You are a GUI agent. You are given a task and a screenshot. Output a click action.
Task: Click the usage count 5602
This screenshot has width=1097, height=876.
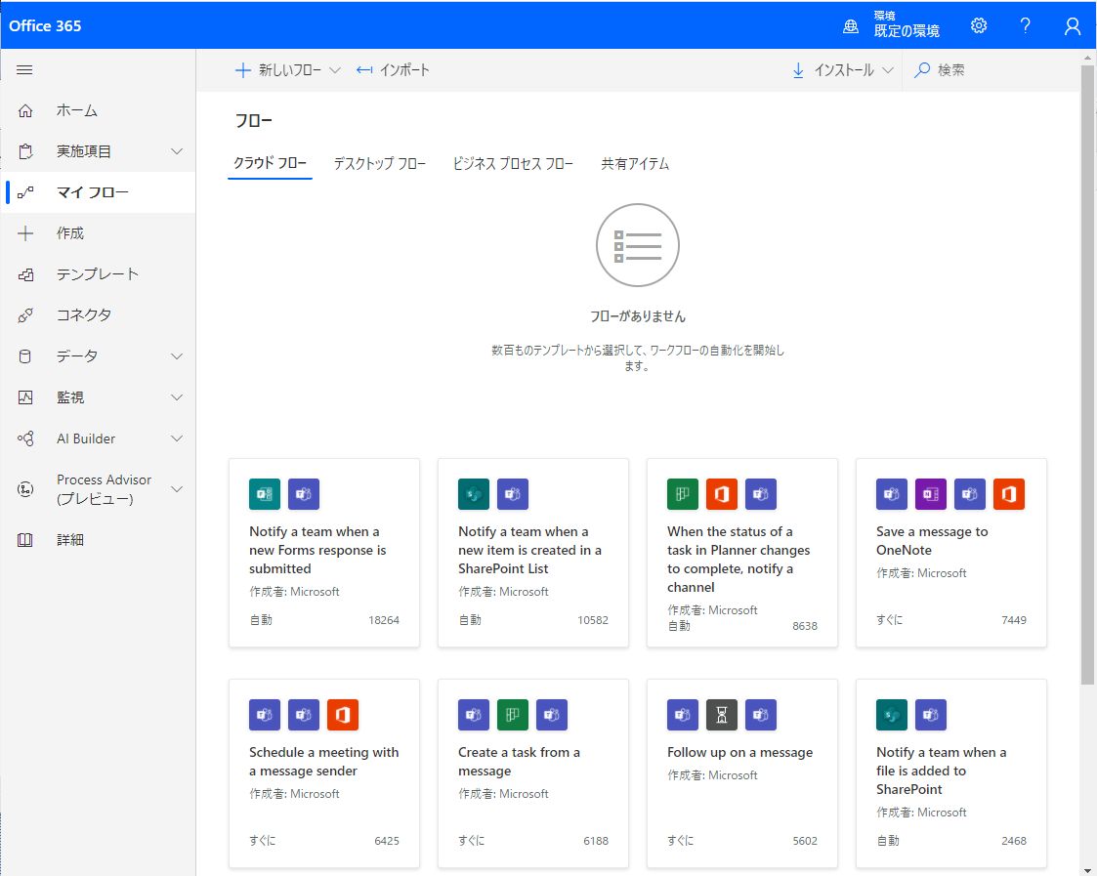pos(805,841)
